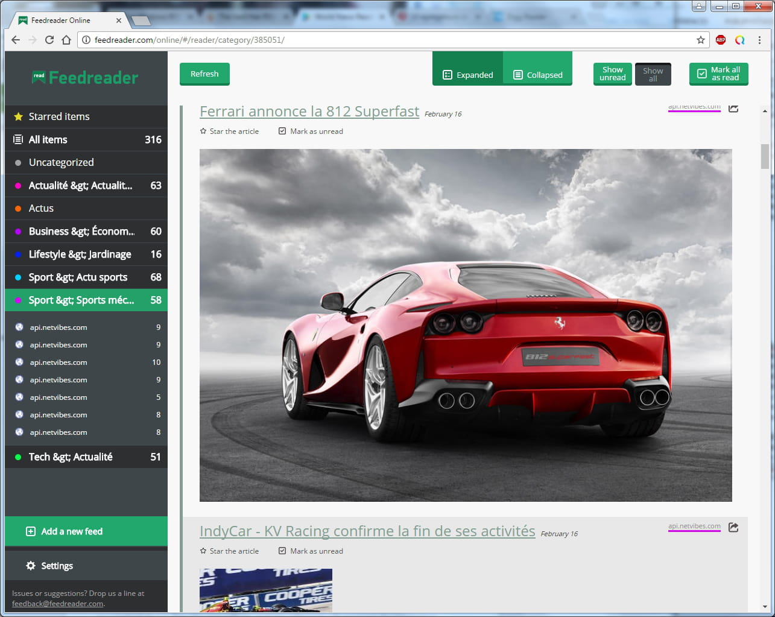The height and width of the screenshot is (617, 775).
Task: Bookmark page with star icon in address bar
Action: 700,40
